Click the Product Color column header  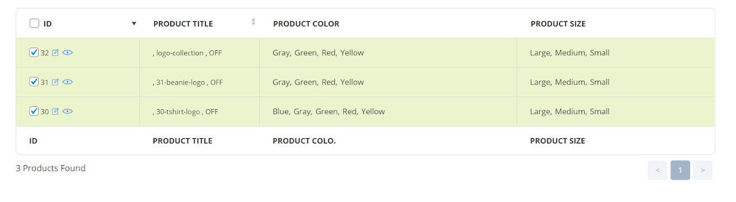click(306, 24)
